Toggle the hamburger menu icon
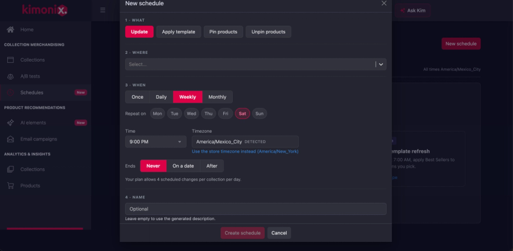 (x=103, y=10)
